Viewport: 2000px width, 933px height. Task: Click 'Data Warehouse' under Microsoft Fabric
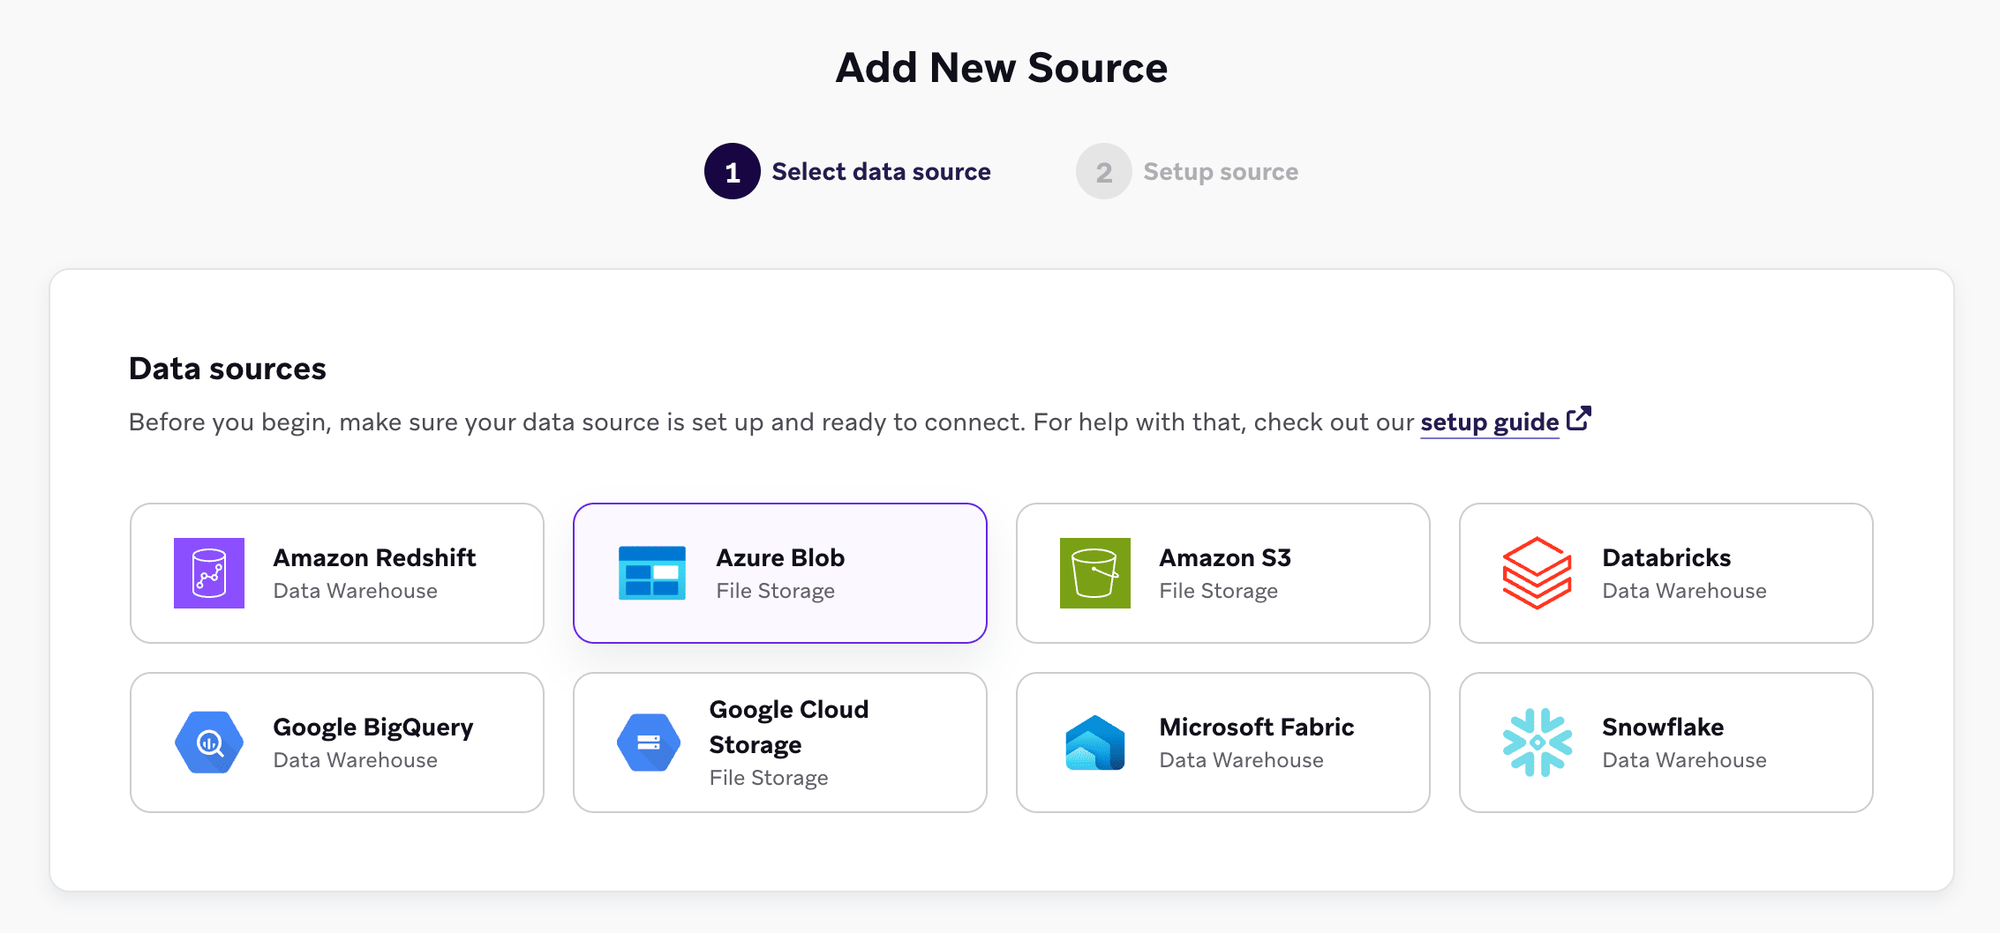1241,760
